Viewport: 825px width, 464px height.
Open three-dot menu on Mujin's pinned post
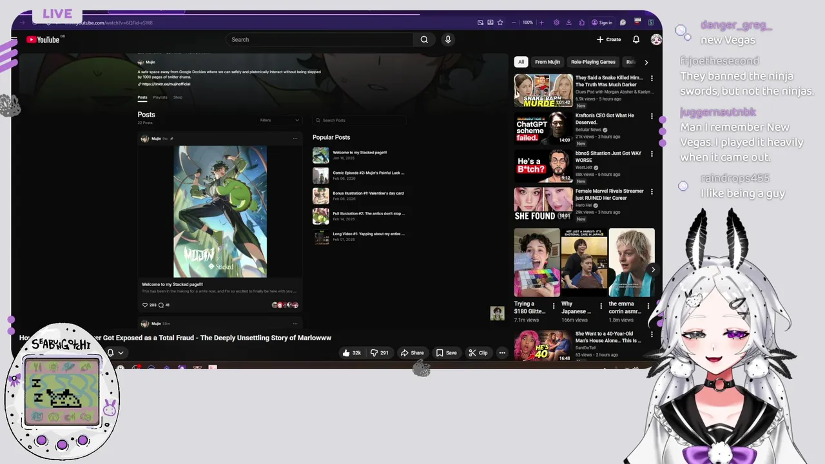(x=295, y=139)
